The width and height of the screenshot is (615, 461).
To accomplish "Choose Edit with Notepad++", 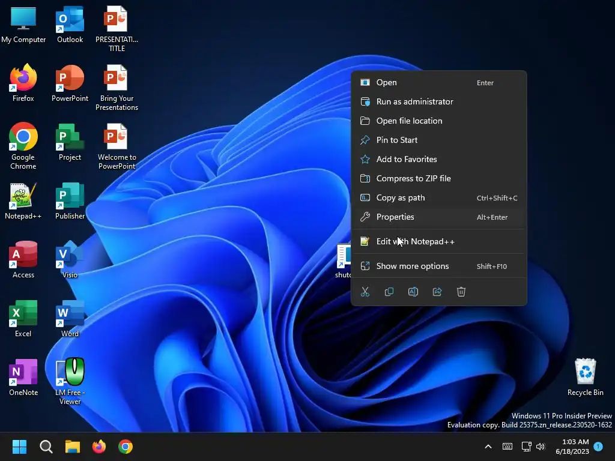I will 438,241.
